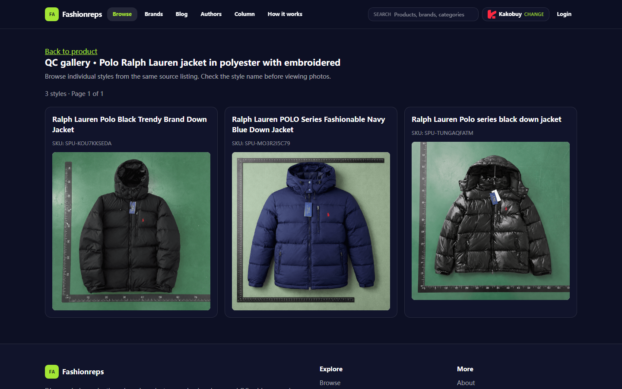Open the glossy black down jacket photo

coord(491,221)
